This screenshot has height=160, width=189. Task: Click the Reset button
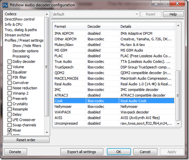151,14
